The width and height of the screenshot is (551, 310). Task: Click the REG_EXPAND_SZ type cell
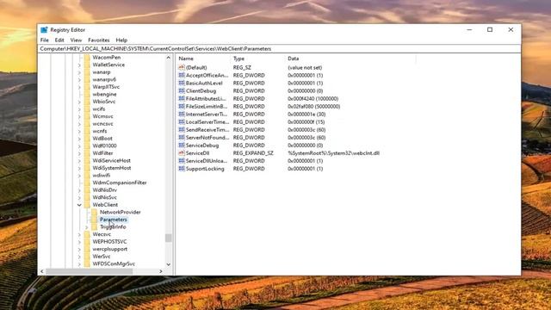pyautogui.click(x=253, y=153)
